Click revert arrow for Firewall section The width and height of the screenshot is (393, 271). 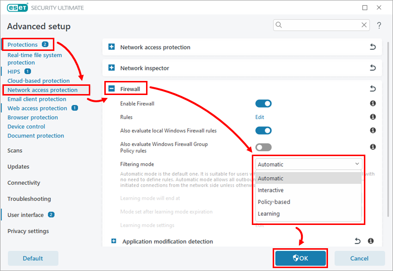click(x=373, y=89)
